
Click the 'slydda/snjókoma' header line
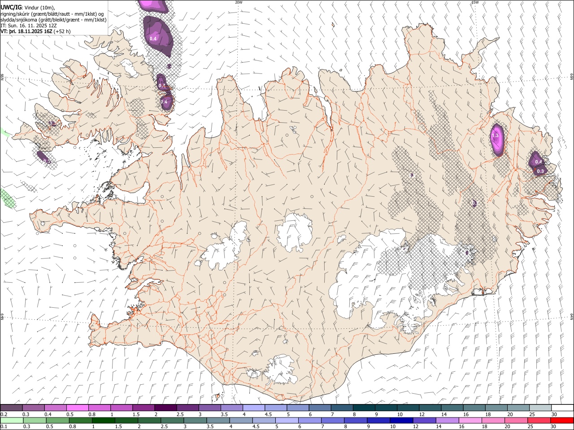tap(53, 20)
